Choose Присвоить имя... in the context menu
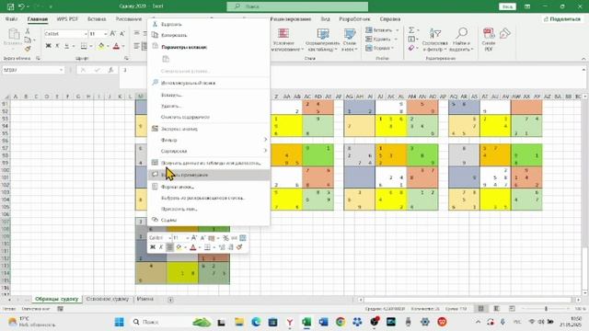The image size is (589, 331). (x=209, y=209)
